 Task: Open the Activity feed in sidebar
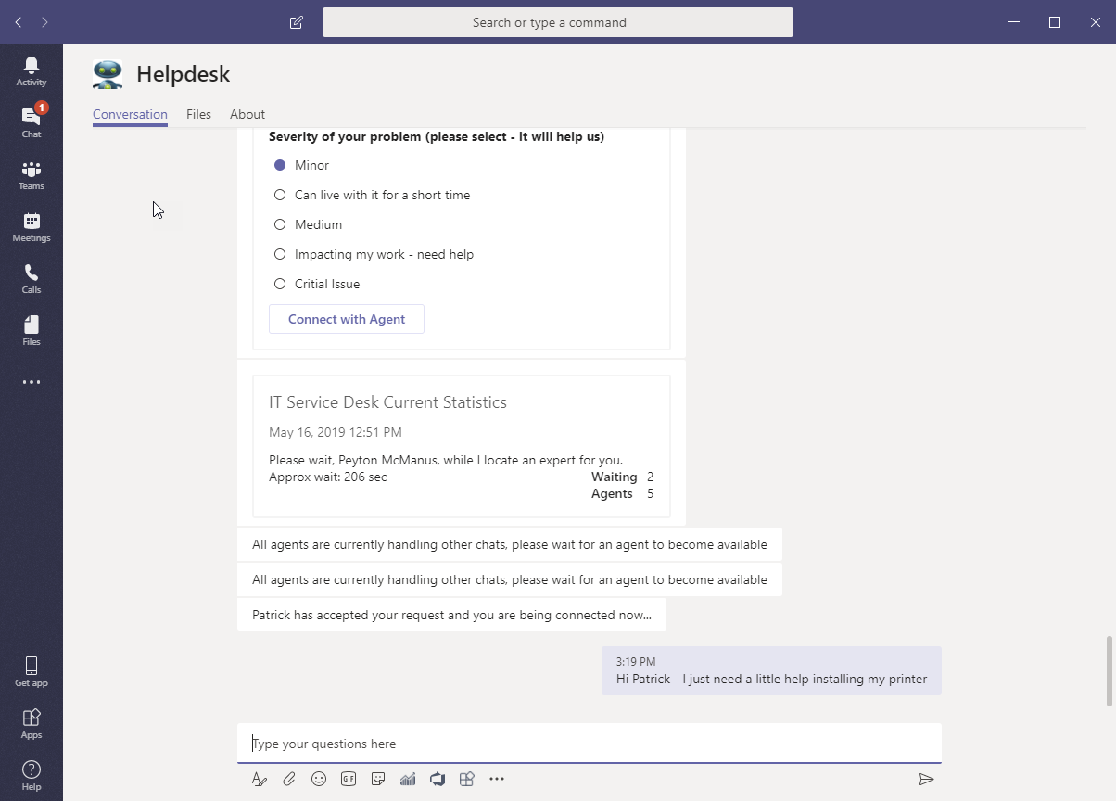[32, 70]
